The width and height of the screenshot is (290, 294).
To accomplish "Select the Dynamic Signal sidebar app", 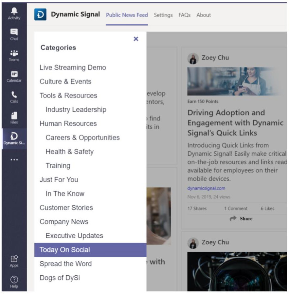I will click(14, 139).
